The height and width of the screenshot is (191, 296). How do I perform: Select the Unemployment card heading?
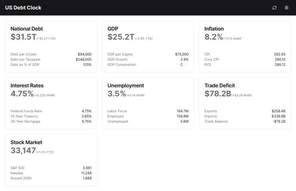click(x=125, y=86)
